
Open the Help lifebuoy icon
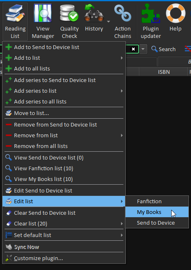[x=175, y=14]
